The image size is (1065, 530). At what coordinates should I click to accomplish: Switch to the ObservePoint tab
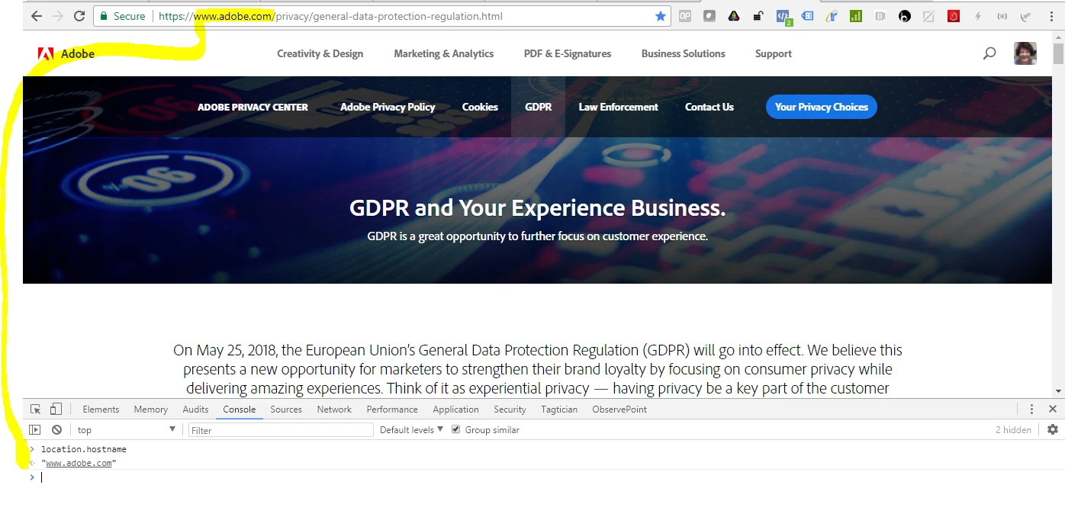[619, 410]
